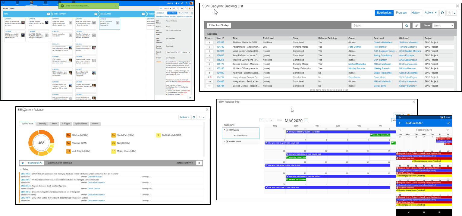This screenshot has height=216, width=462.
Task: Click the NEW button in header
Action: click(x=170, y=3)
